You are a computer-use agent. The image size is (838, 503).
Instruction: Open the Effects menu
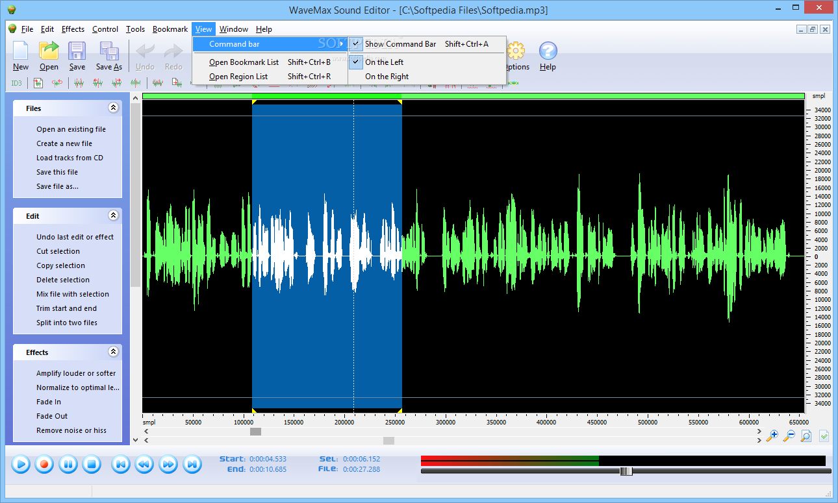[x=73, y=29]
